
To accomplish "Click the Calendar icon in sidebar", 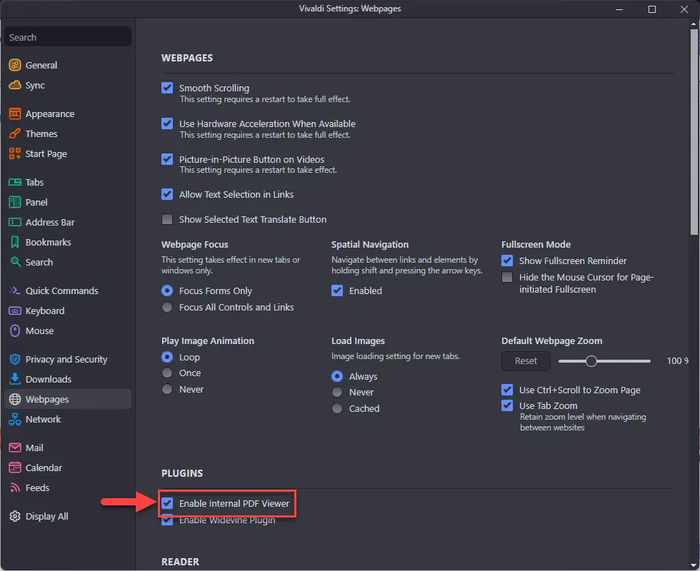I will pyautogui.click(x=15, y=468).
